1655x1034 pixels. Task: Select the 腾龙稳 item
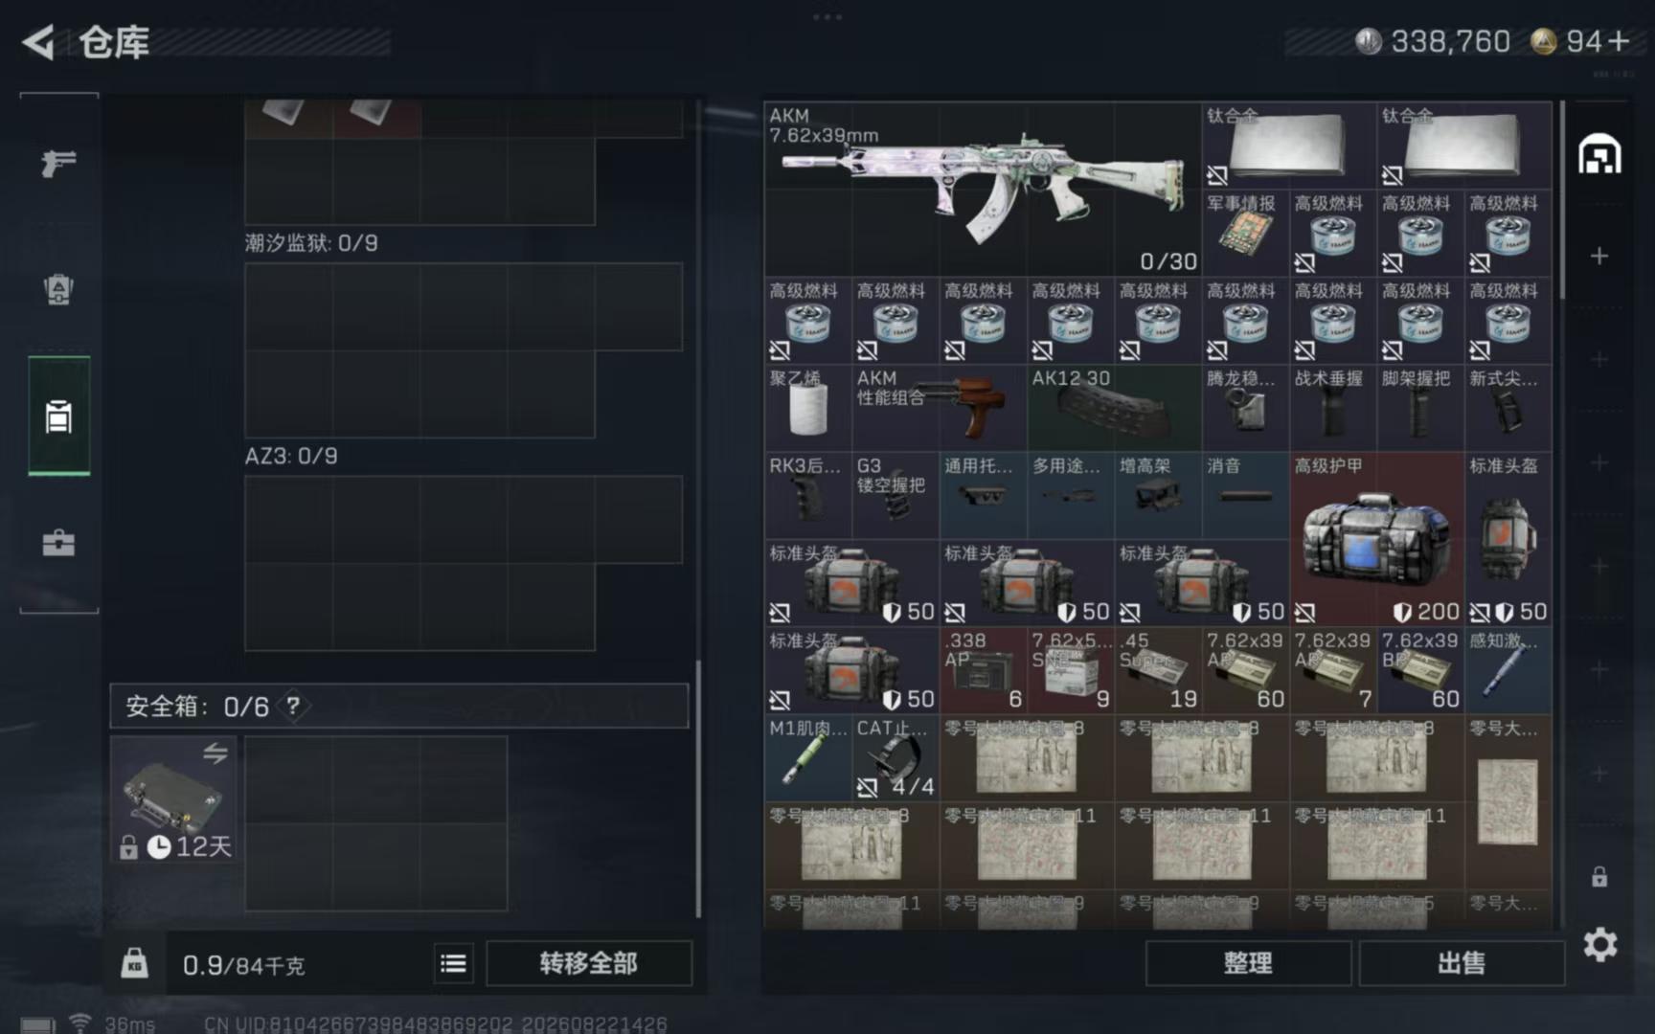pos(1245,409)
